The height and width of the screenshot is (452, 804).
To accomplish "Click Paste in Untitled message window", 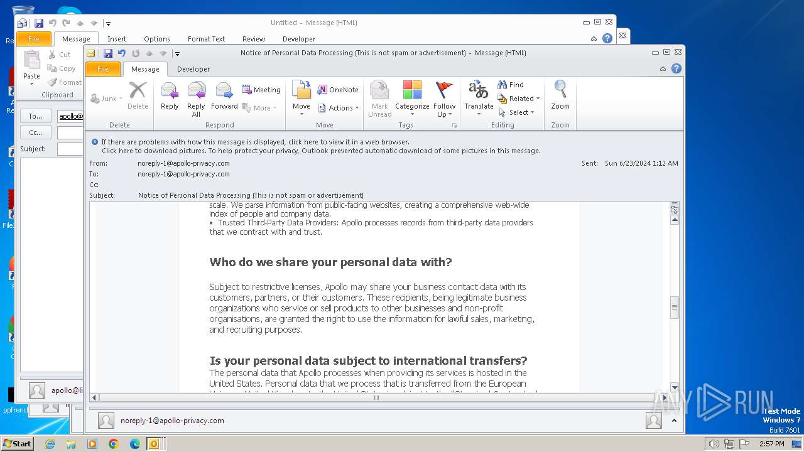I will coord(31,68).
